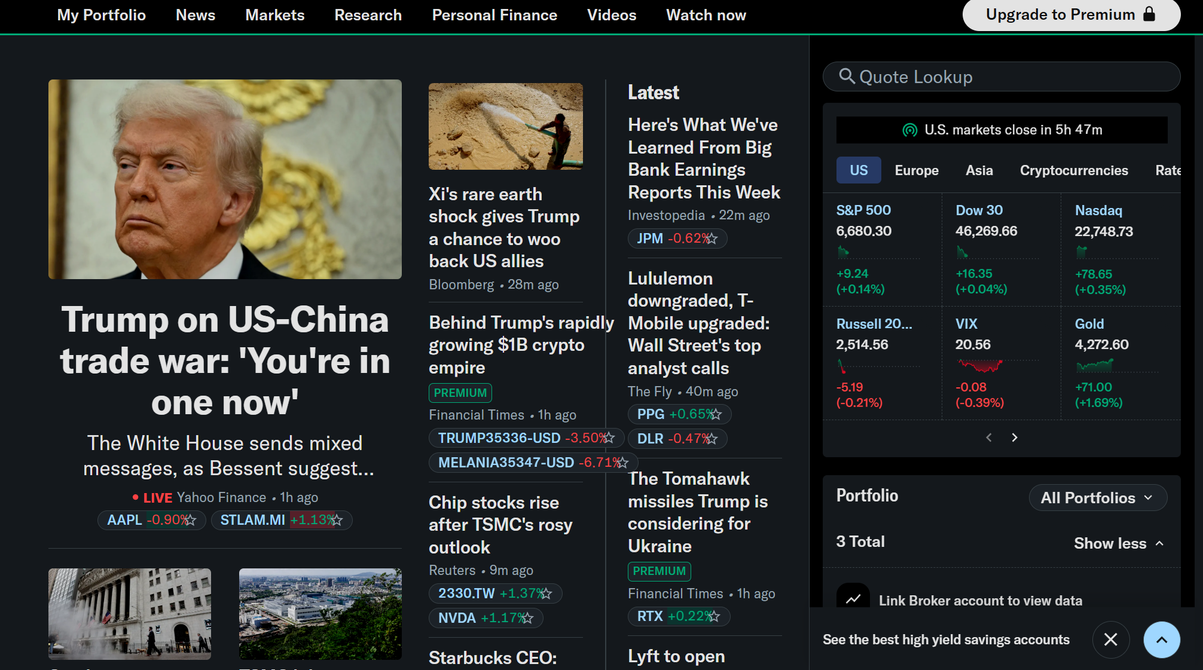Open the All Portfolios dropdown
Viewport: 1203px width, 670px height.
click(x=1097, y=498)
